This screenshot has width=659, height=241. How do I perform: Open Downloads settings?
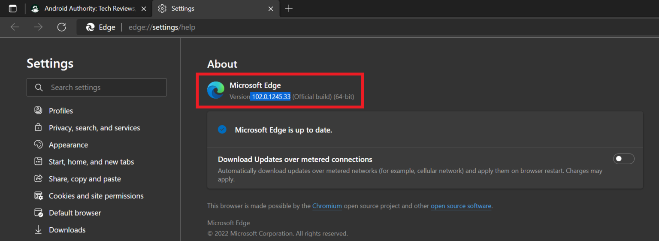point(67,230)
